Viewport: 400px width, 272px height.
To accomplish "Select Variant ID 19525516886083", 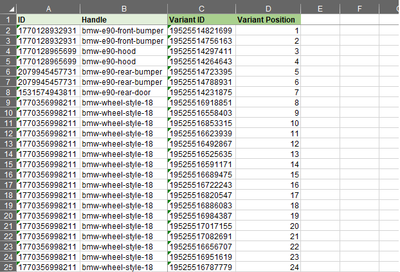I will tap(201, 205).
